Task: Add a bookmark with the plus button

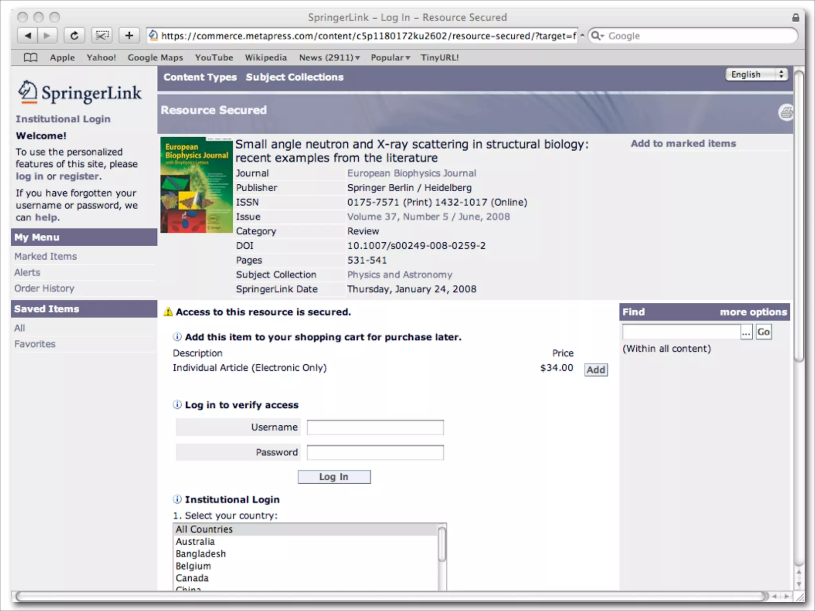Action: 129,36
